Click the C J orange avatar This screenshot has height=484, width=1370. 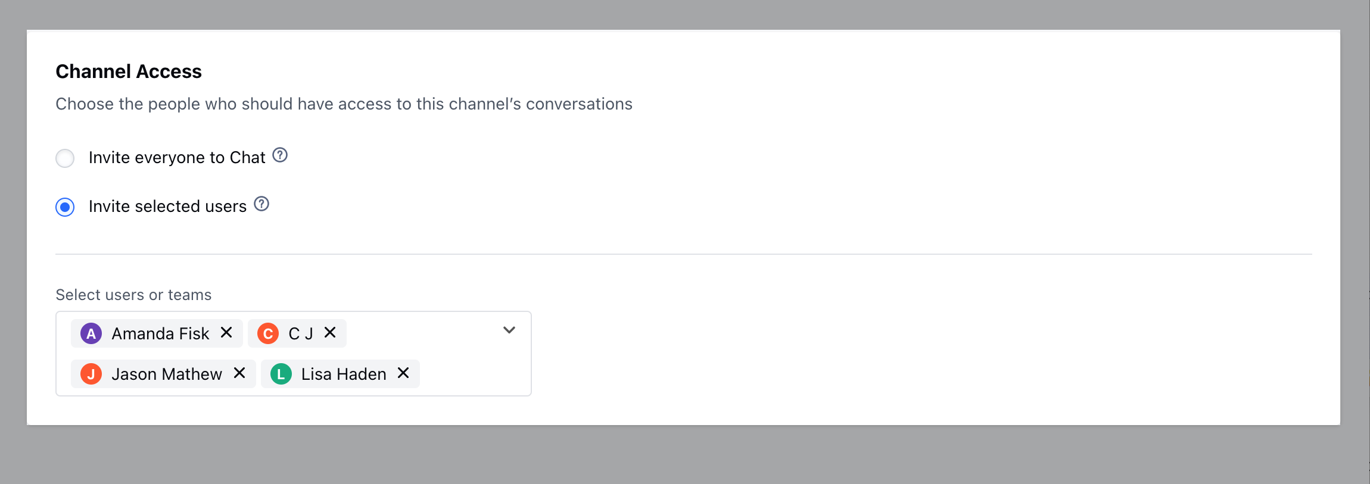click(268, 333)
